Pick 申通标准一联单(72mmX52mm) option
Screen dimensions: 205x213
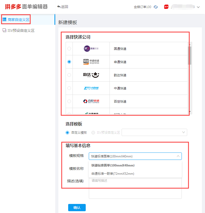[x=113, y=174]
